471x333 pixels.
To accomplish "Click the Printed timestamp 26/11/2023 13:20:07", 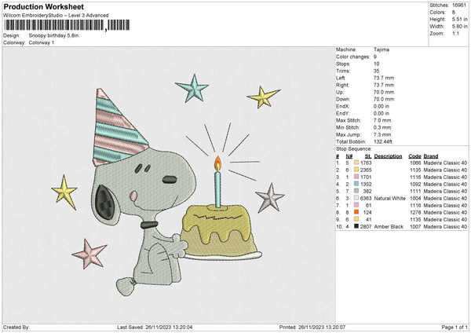I will coord(322,328).
